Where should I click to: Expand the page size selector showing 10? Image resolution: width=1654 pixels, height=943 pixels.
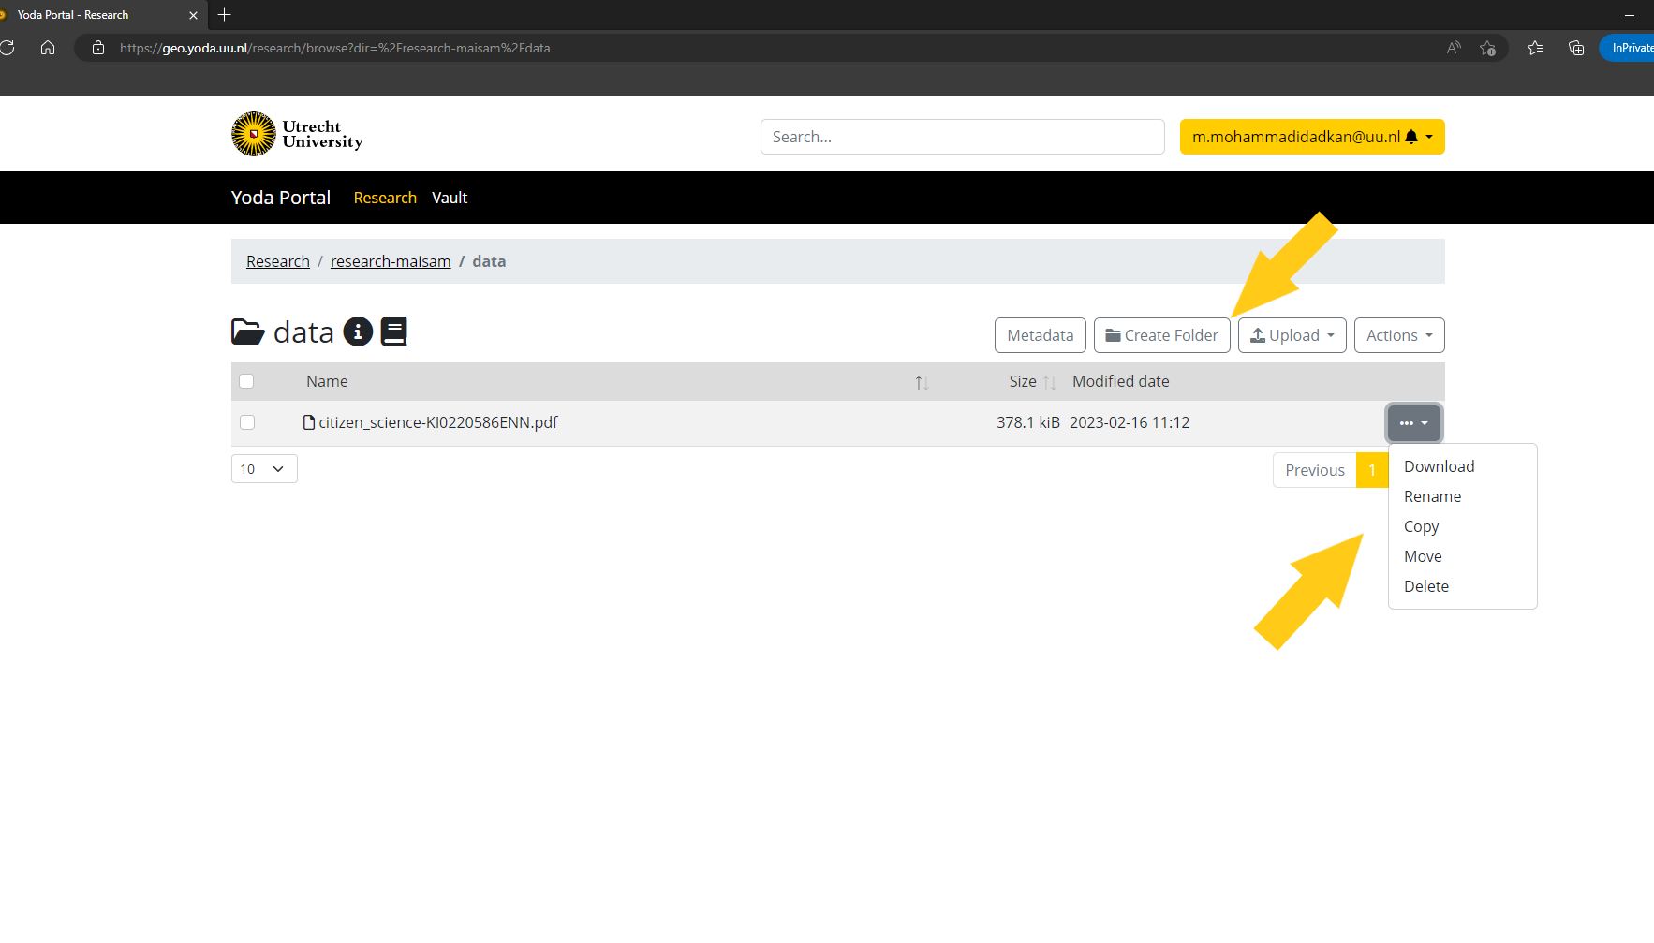pyautogui.click(x=263, y=468)
